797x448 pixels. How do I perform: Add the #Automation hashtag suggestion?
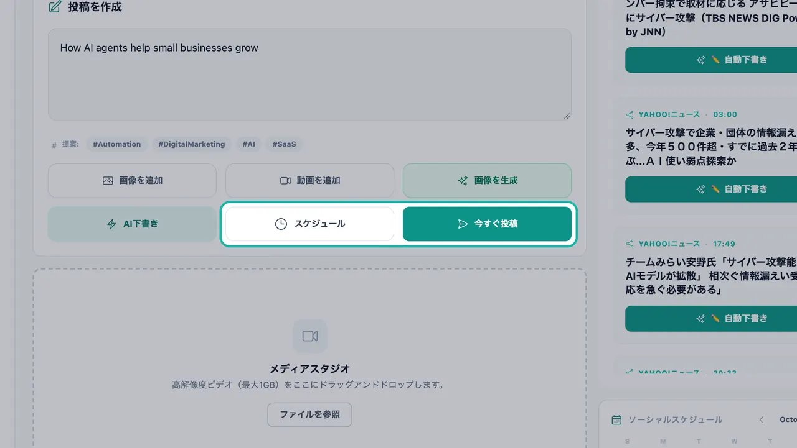[116, 144]
